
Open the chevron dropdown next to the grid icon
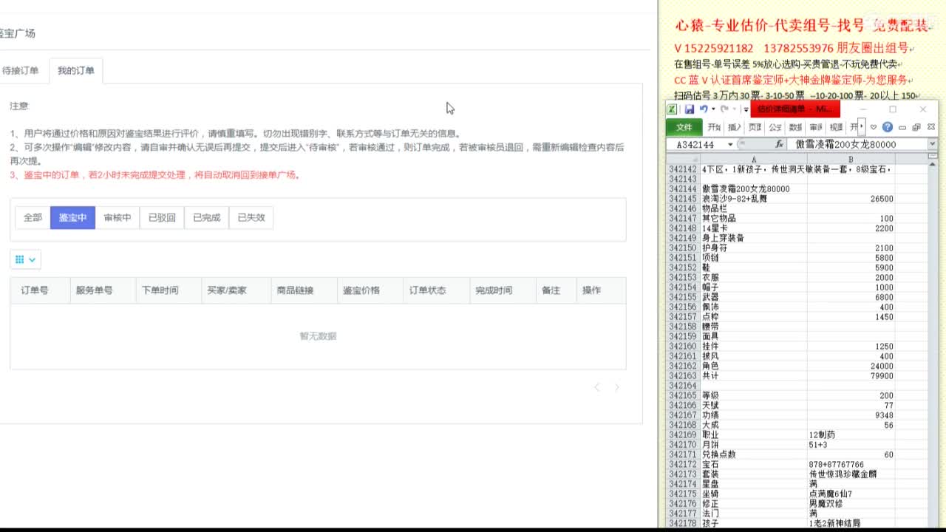(31, 259)
